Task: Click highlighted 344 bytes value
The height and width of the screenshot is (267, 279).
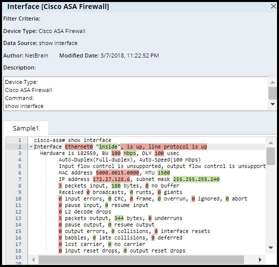Action: (x=119, y=218)
